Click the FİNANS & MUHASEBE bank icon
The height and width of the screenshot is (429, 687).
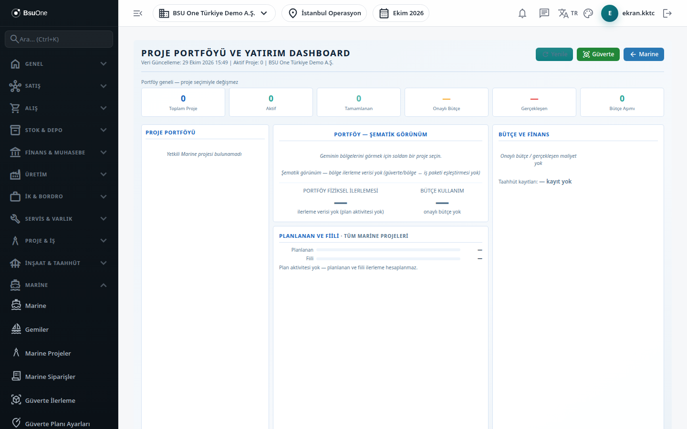(15, 153)
